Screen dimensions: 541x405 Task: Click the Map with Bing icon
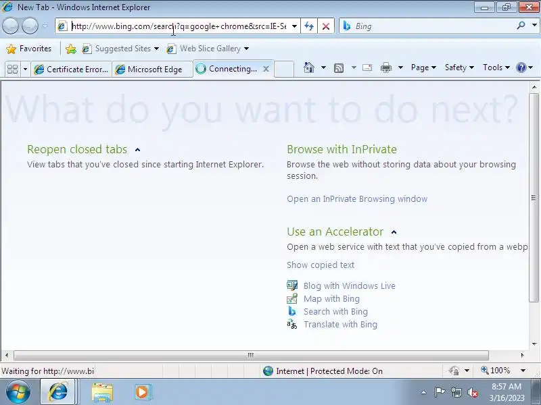(292, 298)
